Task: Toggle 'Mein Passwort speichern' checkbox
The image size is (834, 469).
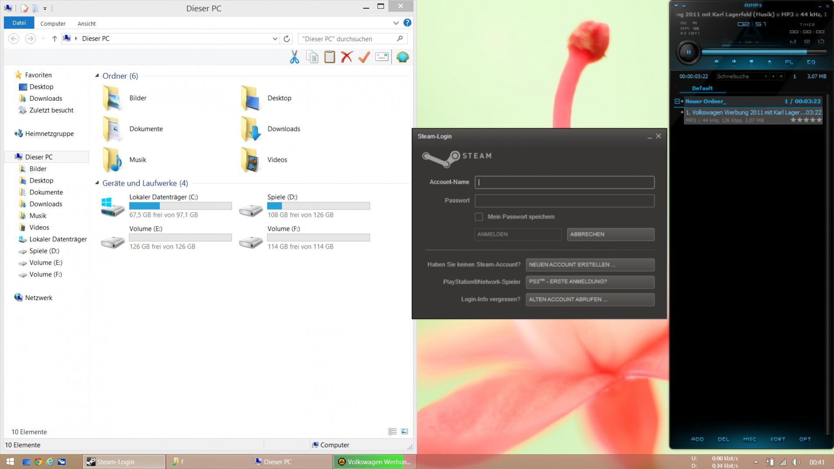Action: point(479,217)
